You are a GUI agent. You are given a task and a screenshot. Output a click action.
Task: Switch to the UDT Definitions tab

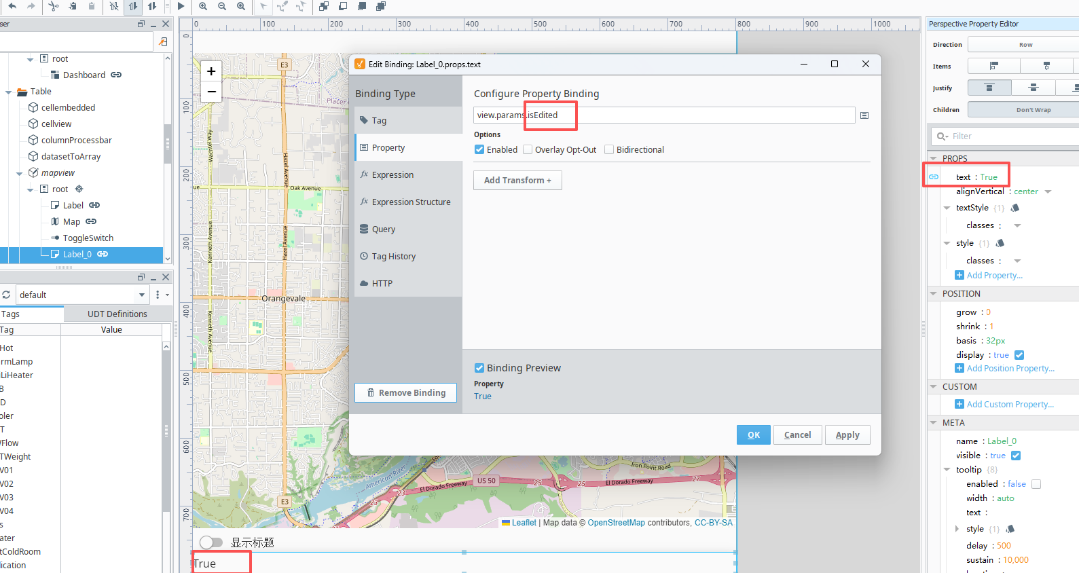(117, 314)
